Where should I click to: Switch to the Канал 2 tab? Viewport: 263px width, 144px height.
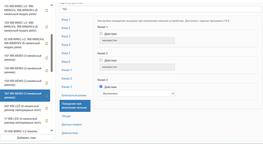67,78
